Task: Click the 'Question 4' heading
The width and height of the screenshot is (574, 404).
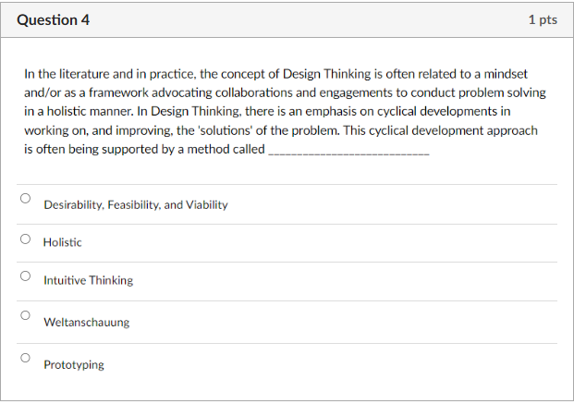Action: (x=53, y=19)
